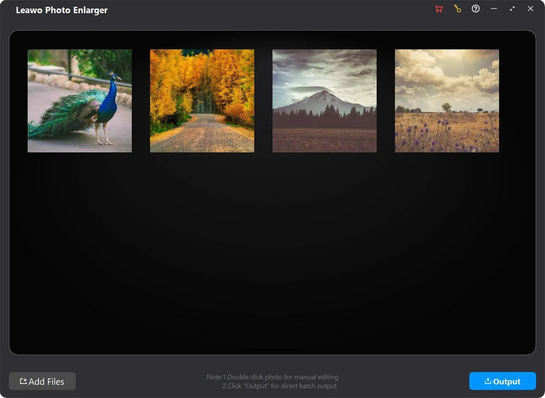This screenshot has width=545, height=398.
Task: Click the key register icon
Action: (x=457, y=9)
